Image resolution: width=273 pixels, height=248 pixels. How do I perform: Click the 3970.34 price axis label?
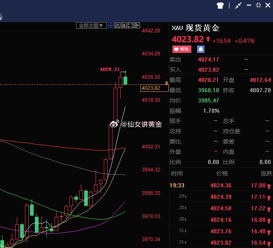click(x=151, y=239)
